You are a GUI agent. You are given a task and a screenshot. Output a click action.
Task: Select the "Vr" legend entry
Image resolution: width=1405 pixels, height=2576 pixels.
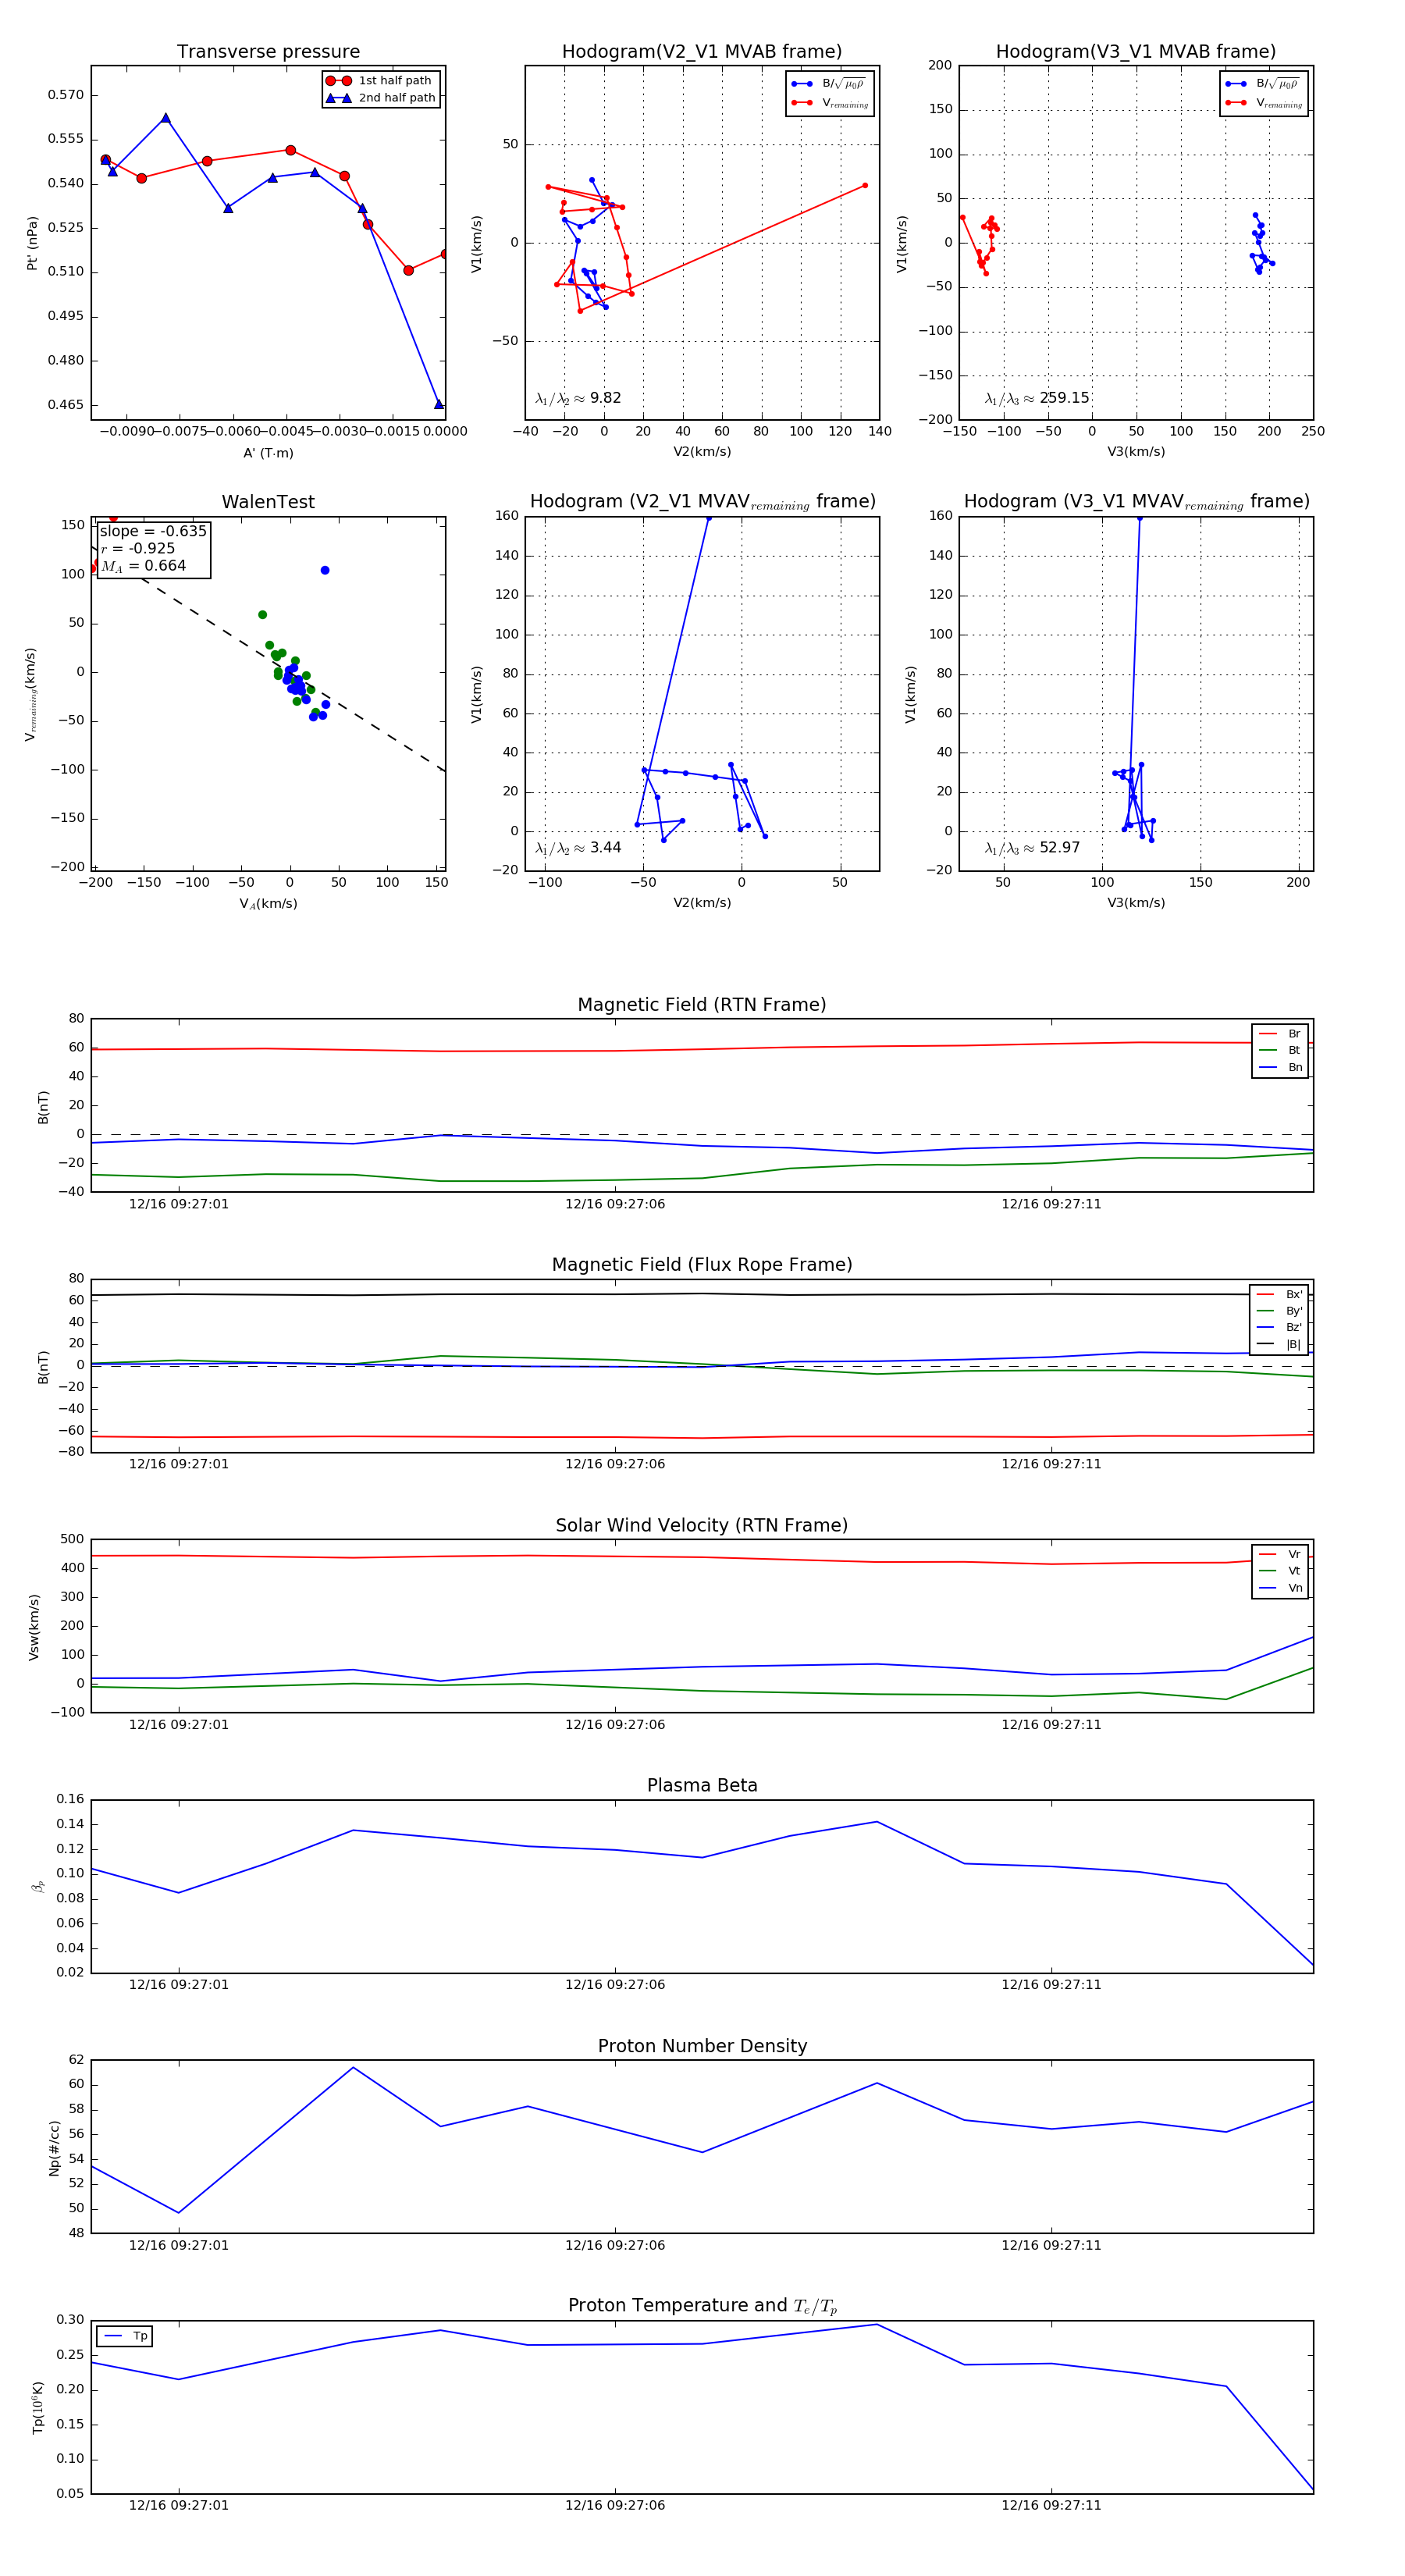(x=1280, y=1555)
